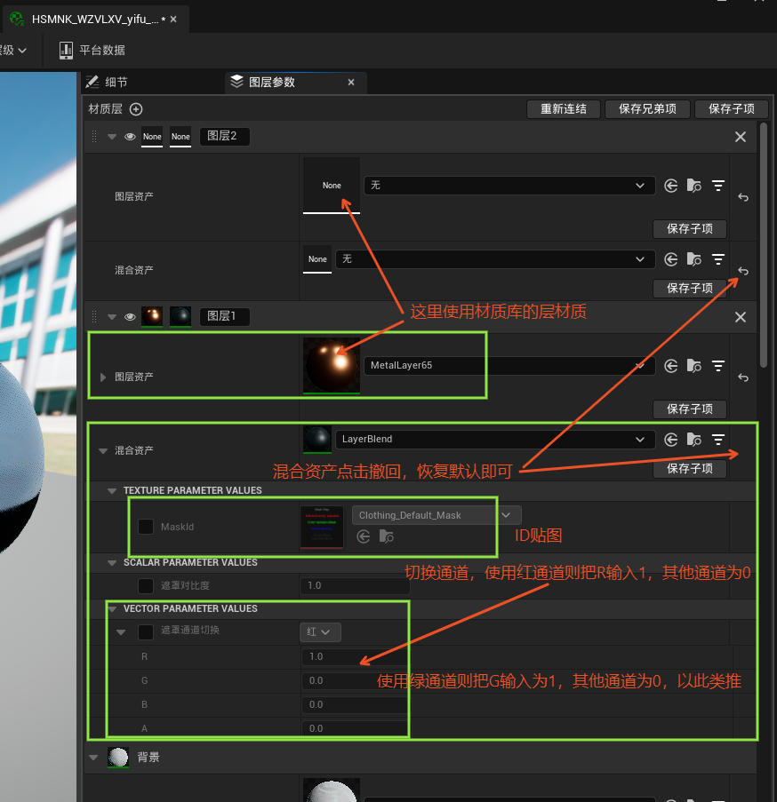The image size is (777, 802).
Task: Click the 保存兄弟项 button
Action: 647,109
